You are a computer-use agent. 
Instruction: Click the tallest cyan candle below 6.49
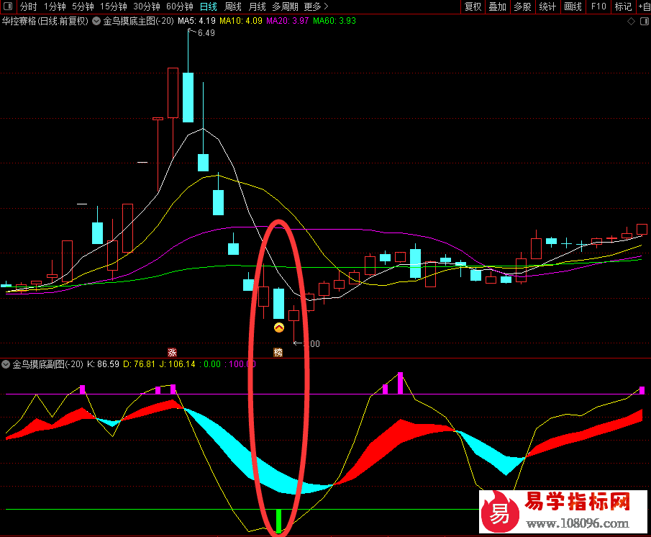(x=188, y=98)
